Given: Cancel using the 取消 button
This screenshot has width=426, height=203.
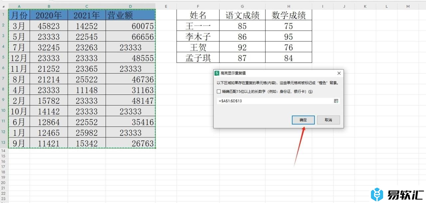Looking at the screenshot, I should coord(328,120).
